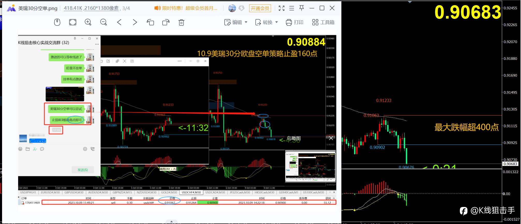
Task: Click the 0.90683 price tag on chart axis
Action: (510, 164)
